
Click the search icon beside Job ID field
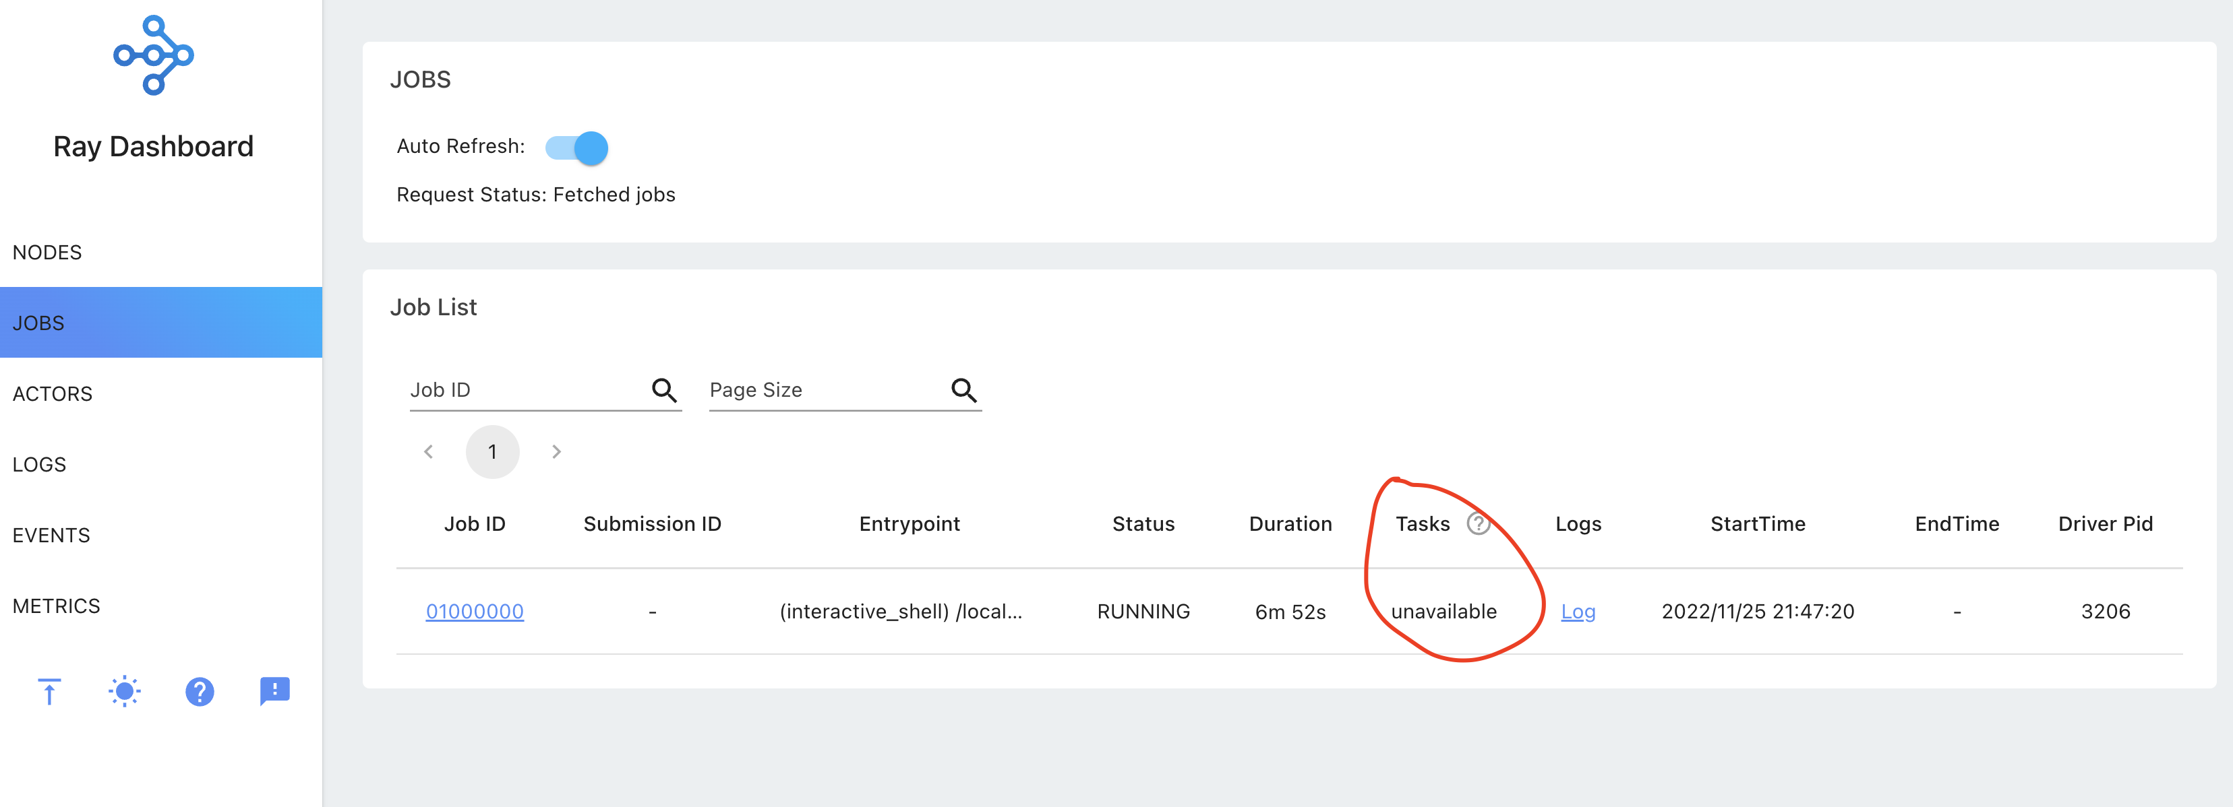[664, 391]
